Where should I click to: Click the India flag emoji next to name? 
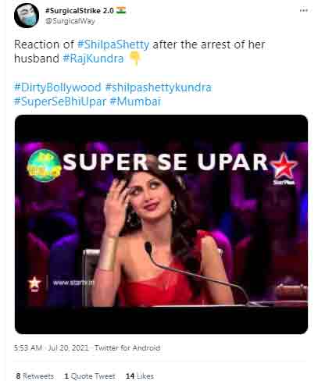[x=121, y=10]
